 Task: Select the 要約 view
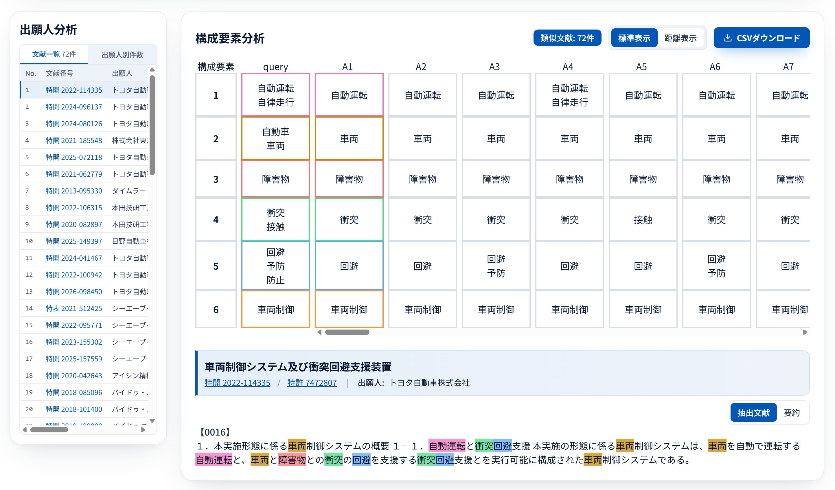[x=791, y=412]
